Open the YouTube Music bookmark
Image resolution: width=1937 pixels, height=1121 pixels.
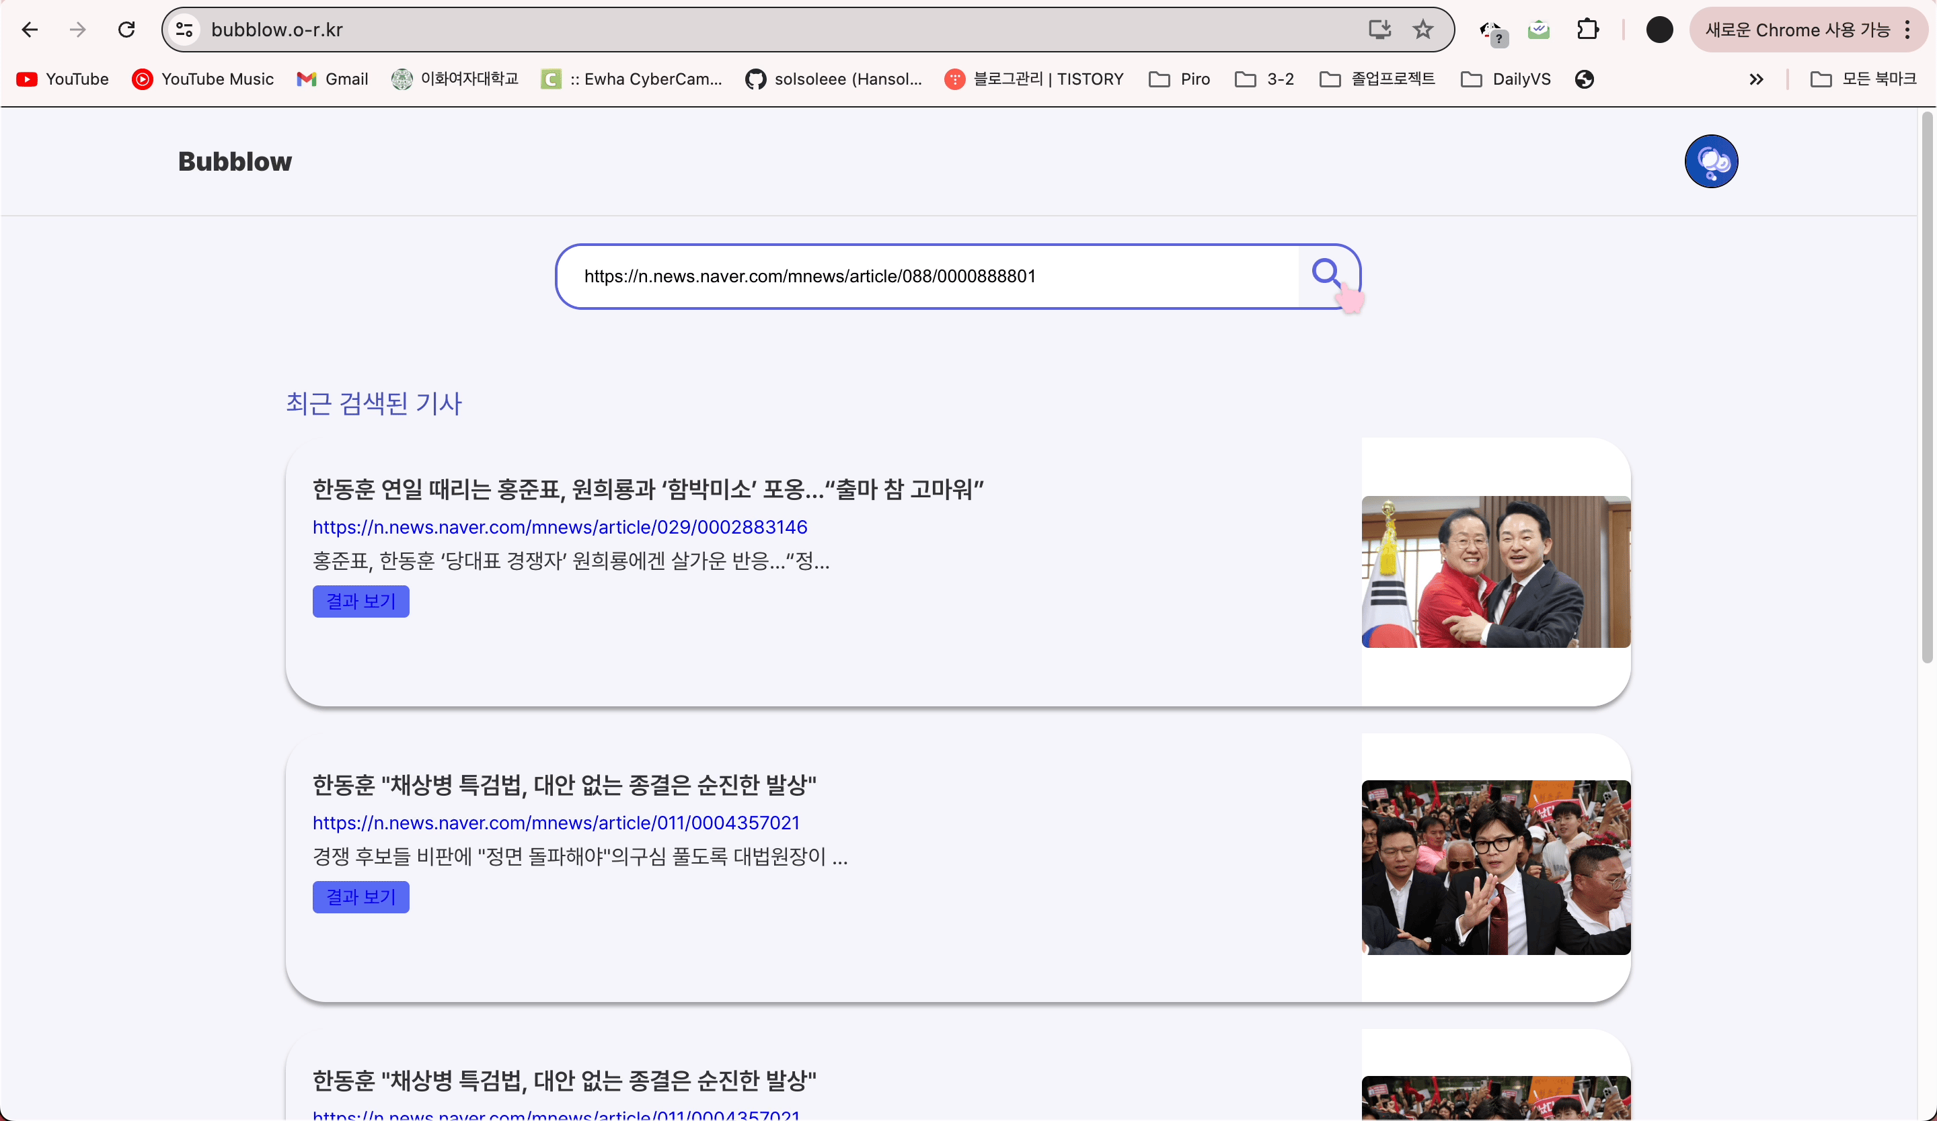pyautogui.click(x=203, y=79)
